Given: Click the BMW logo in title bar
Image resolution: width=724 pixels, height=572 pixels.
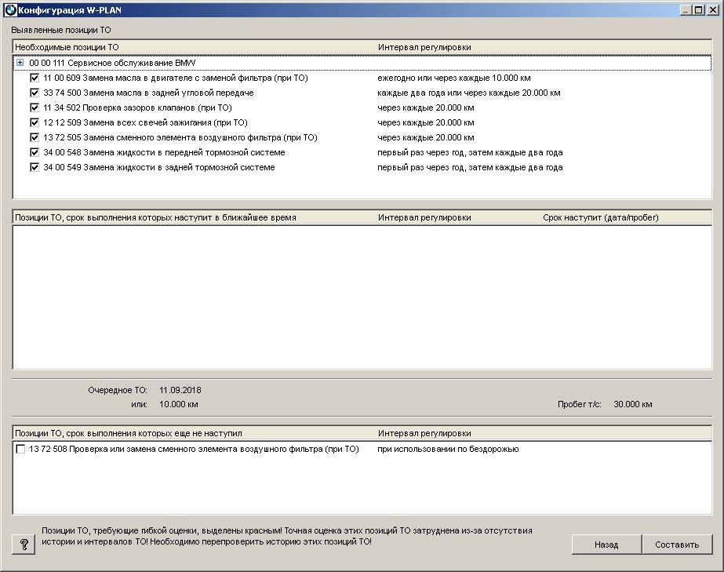Looking at the screenshot, I should (x=9, y=9).
